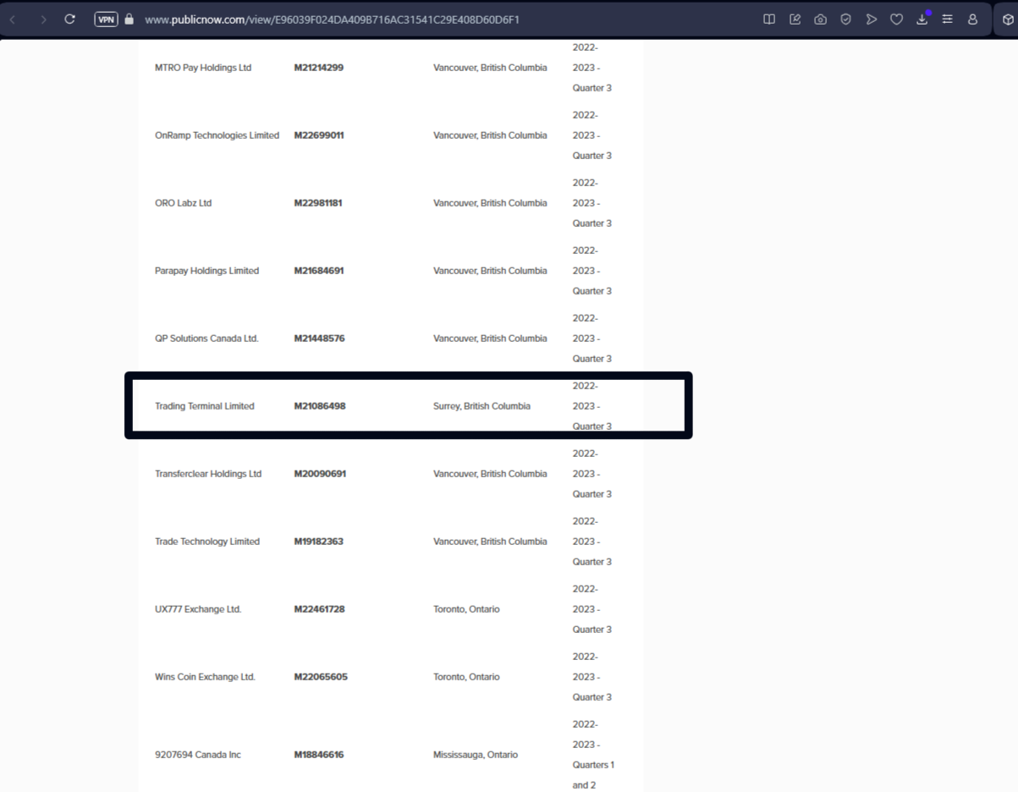Select registration number M21448576
1018x792 pixels.
[x=319, y=338]
